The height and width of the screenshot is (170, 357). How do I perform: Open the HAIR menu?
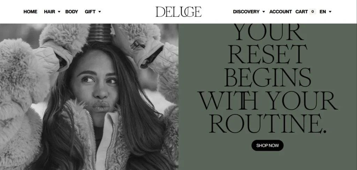pos(50,11)
